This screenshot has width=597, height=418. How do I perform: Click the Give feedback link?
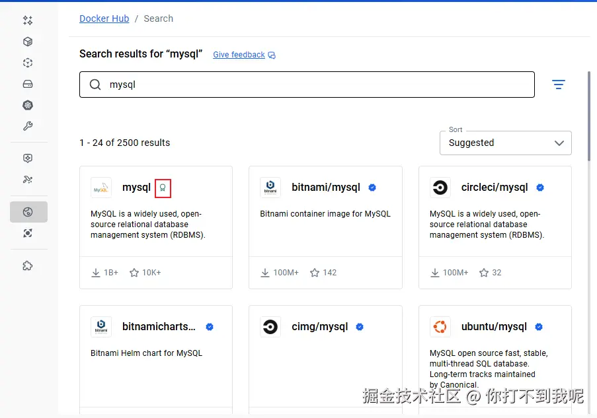(x=239, y=55)
